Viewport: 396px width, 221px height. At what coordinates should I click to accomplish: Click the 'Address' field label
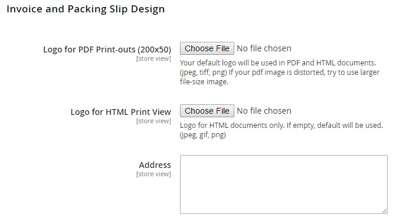pyautogui.click(x=155, y=165)
